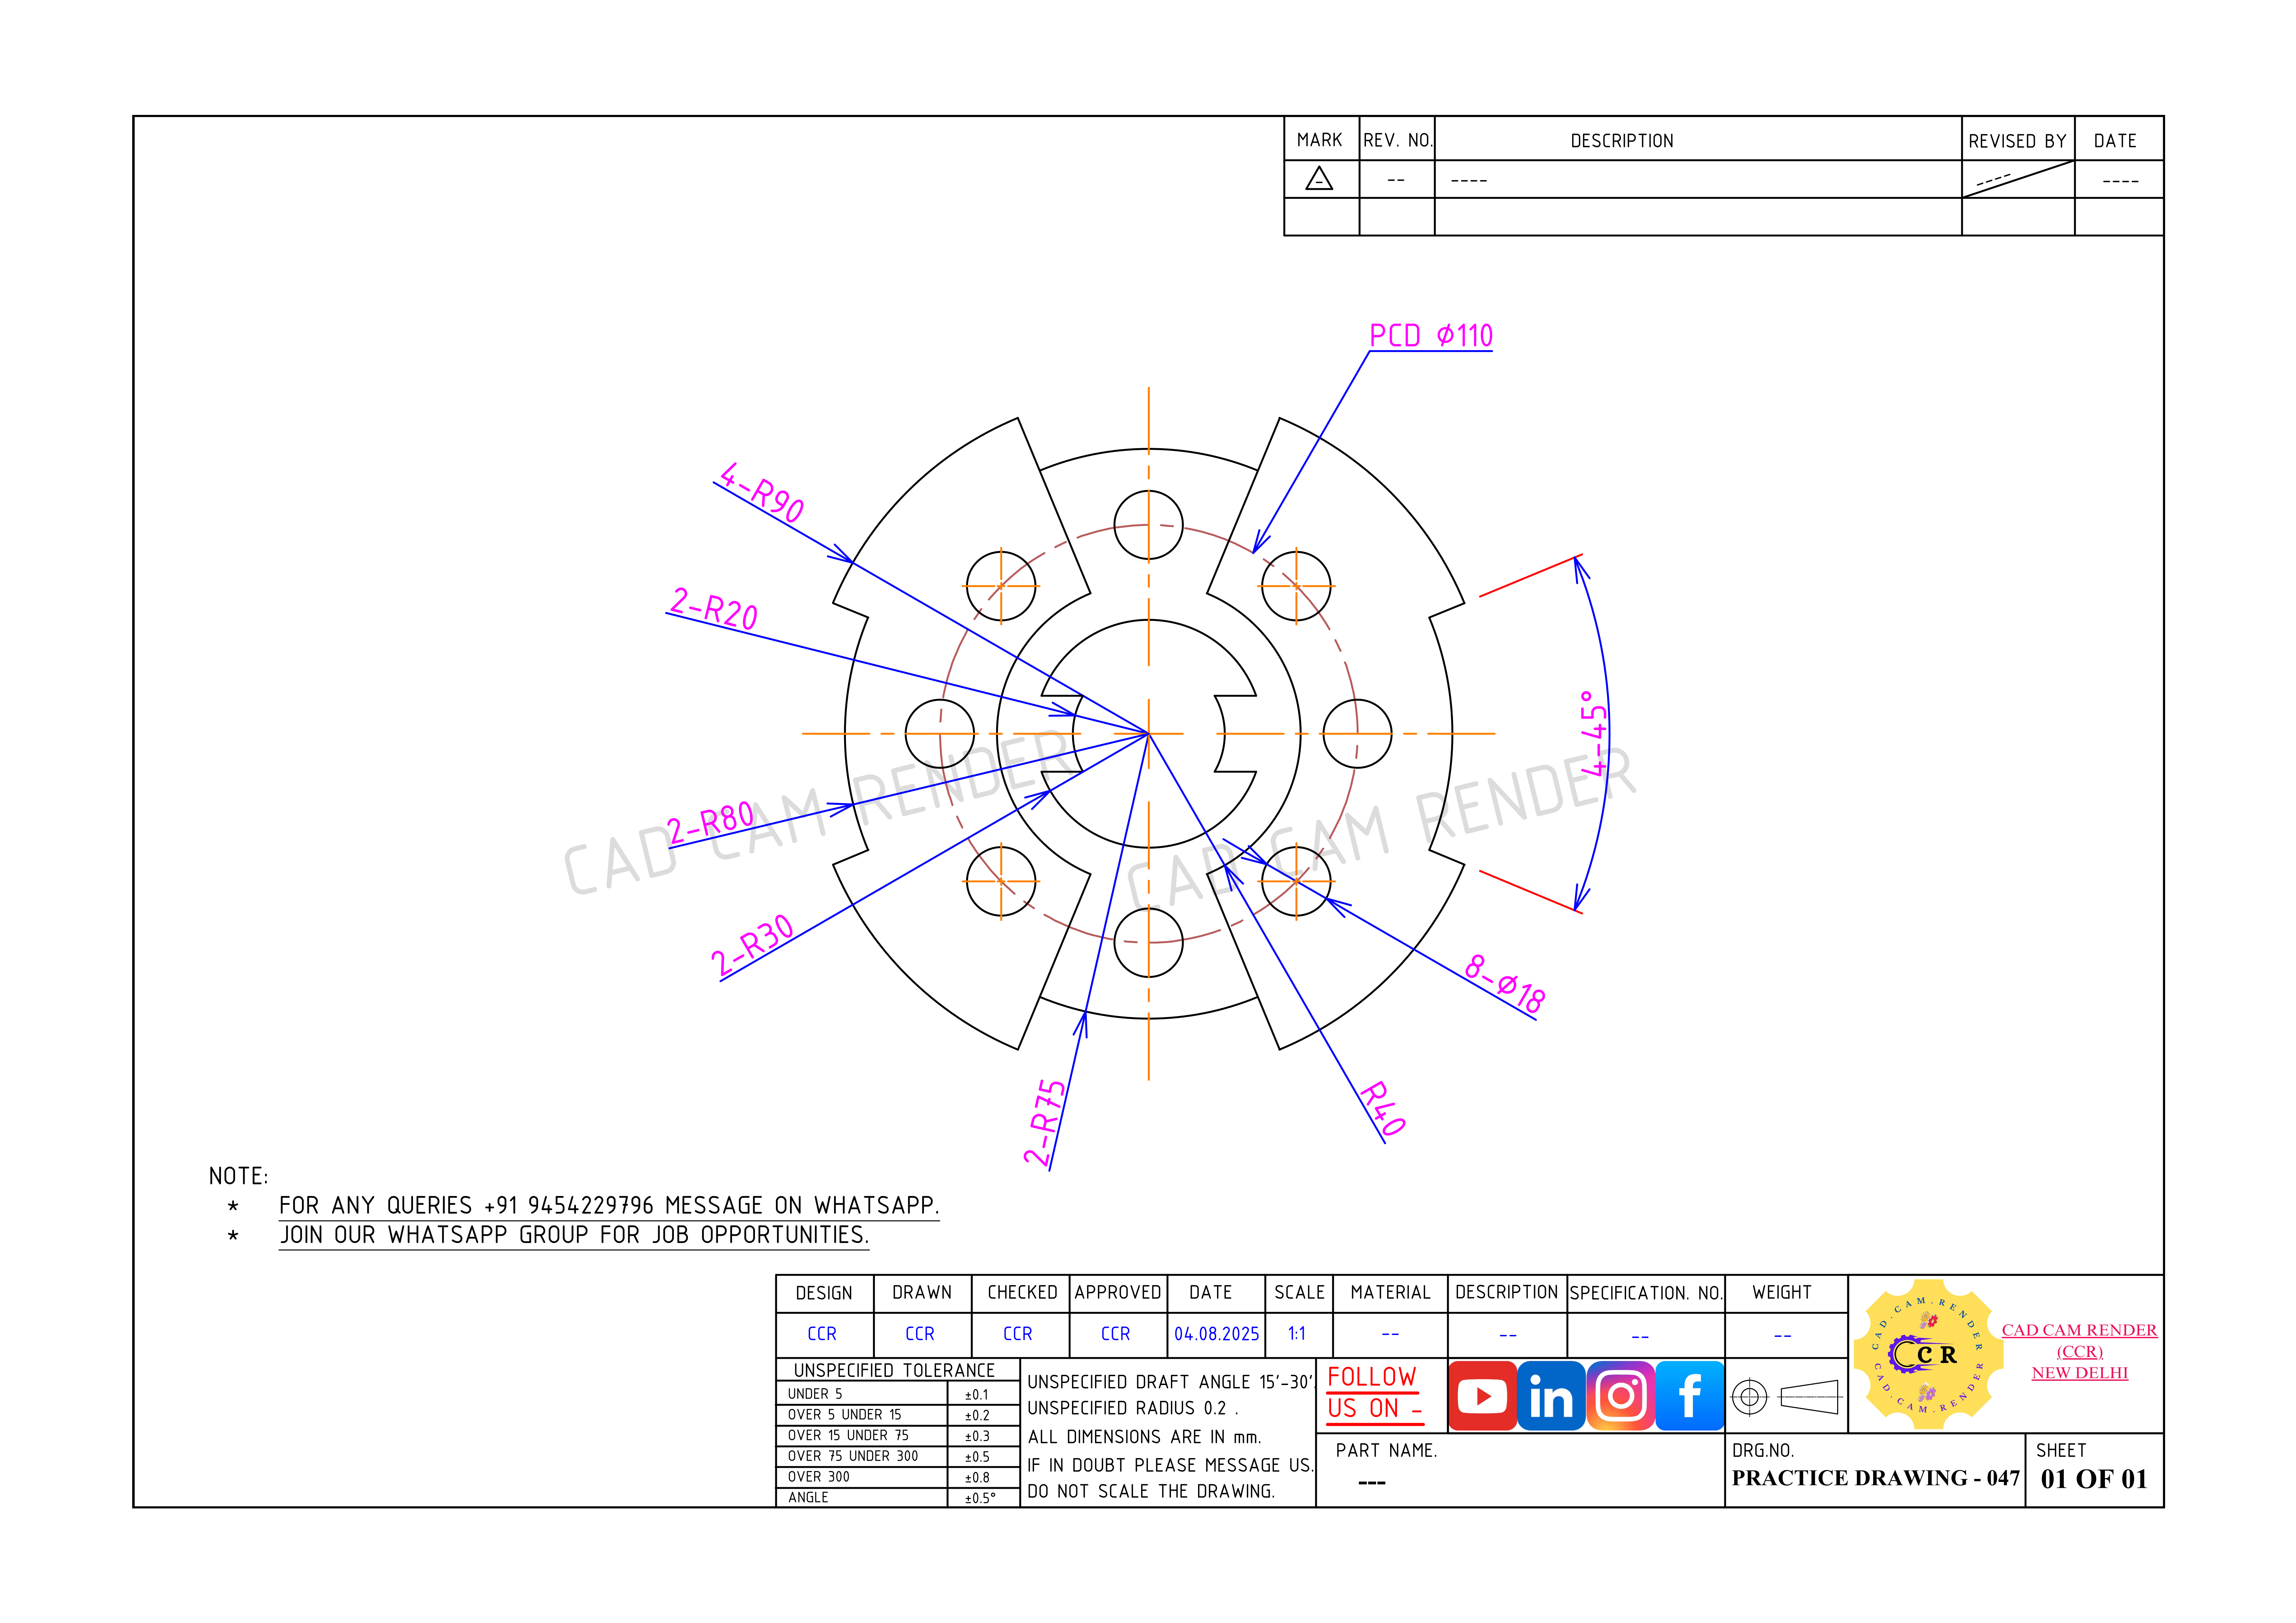Select the SPECIFICATION. NO. header cell
This screenshot has width=2296, height=1623.
pos(1646,1293)
